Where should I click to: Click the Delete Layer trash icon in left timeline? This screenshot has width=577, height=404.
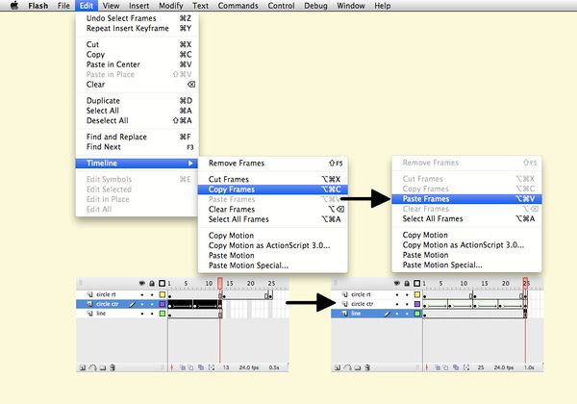113,366
